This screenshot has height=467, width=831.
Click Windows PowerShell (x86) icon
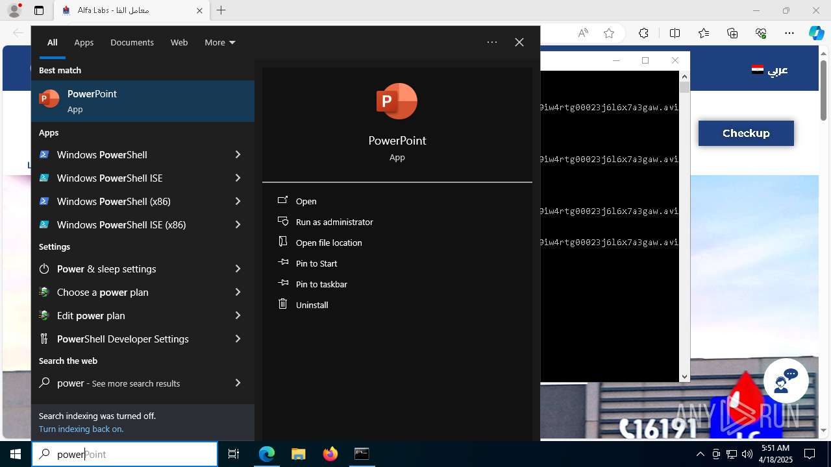pos(44,201)
